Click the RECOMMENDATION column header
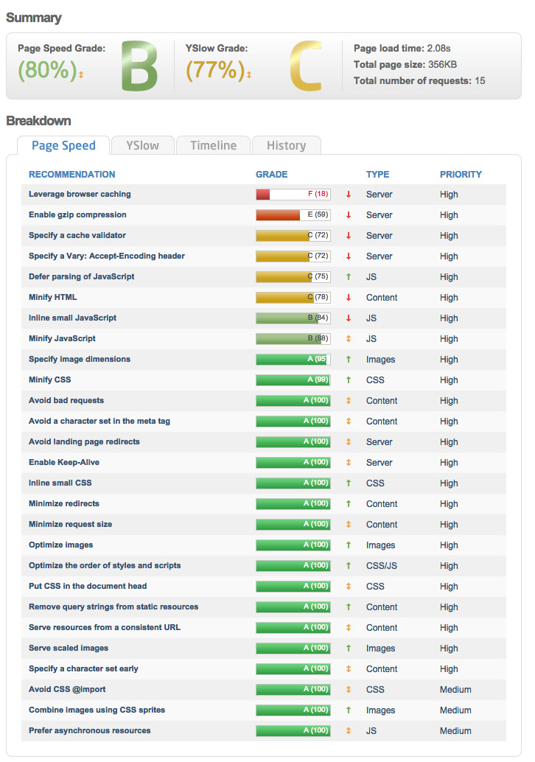The width and height of the screenshot is (535, 762). [x=72, y=175]
